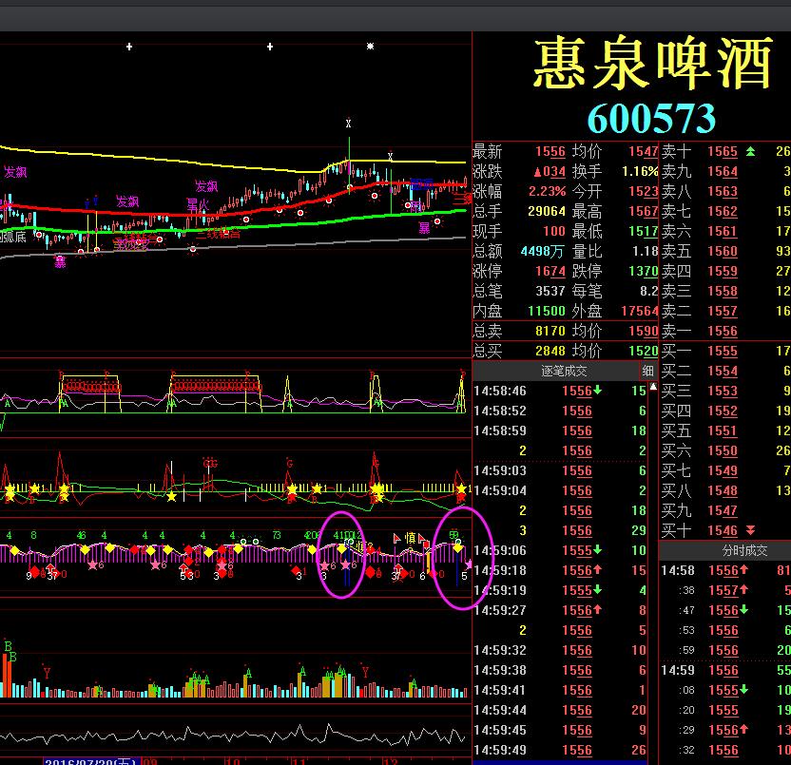Click the 涨停 price 1674
The image size is (791, 765).
[x=550, y=271]
